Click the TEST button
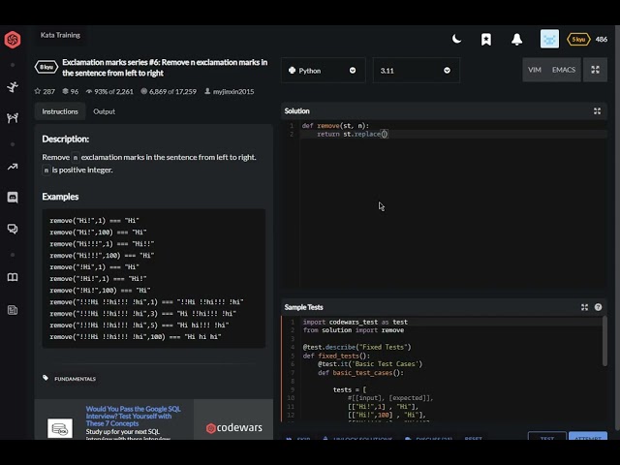Image resolution: width=620 pixels, height=465 pixels. (547, 437)
